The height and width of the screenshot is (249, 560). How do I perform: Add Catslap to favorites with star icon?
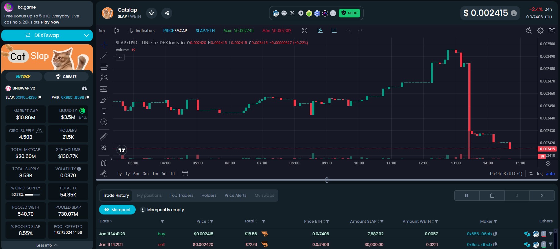[152, 13]
